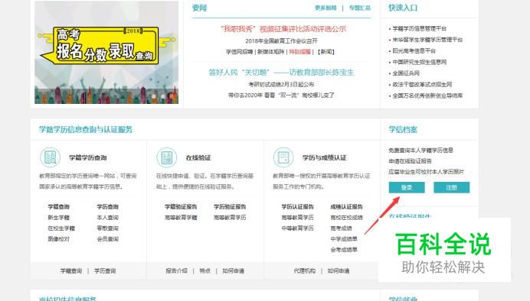Open the 专题汇总 link

click(x=360, y=8)
